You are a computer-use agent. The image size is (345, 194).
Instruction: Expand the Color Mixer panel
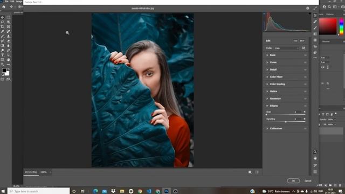click(x=267, y=77)
